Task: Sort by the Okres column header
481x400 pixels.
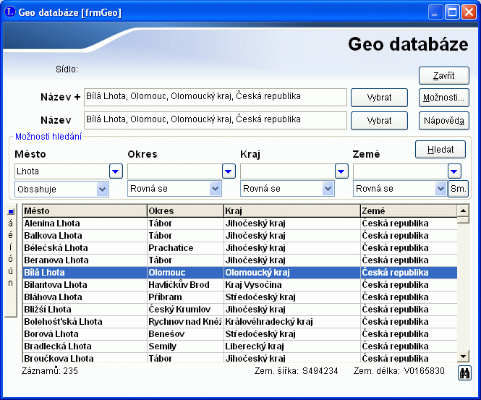Action: (x=185, y=211)
